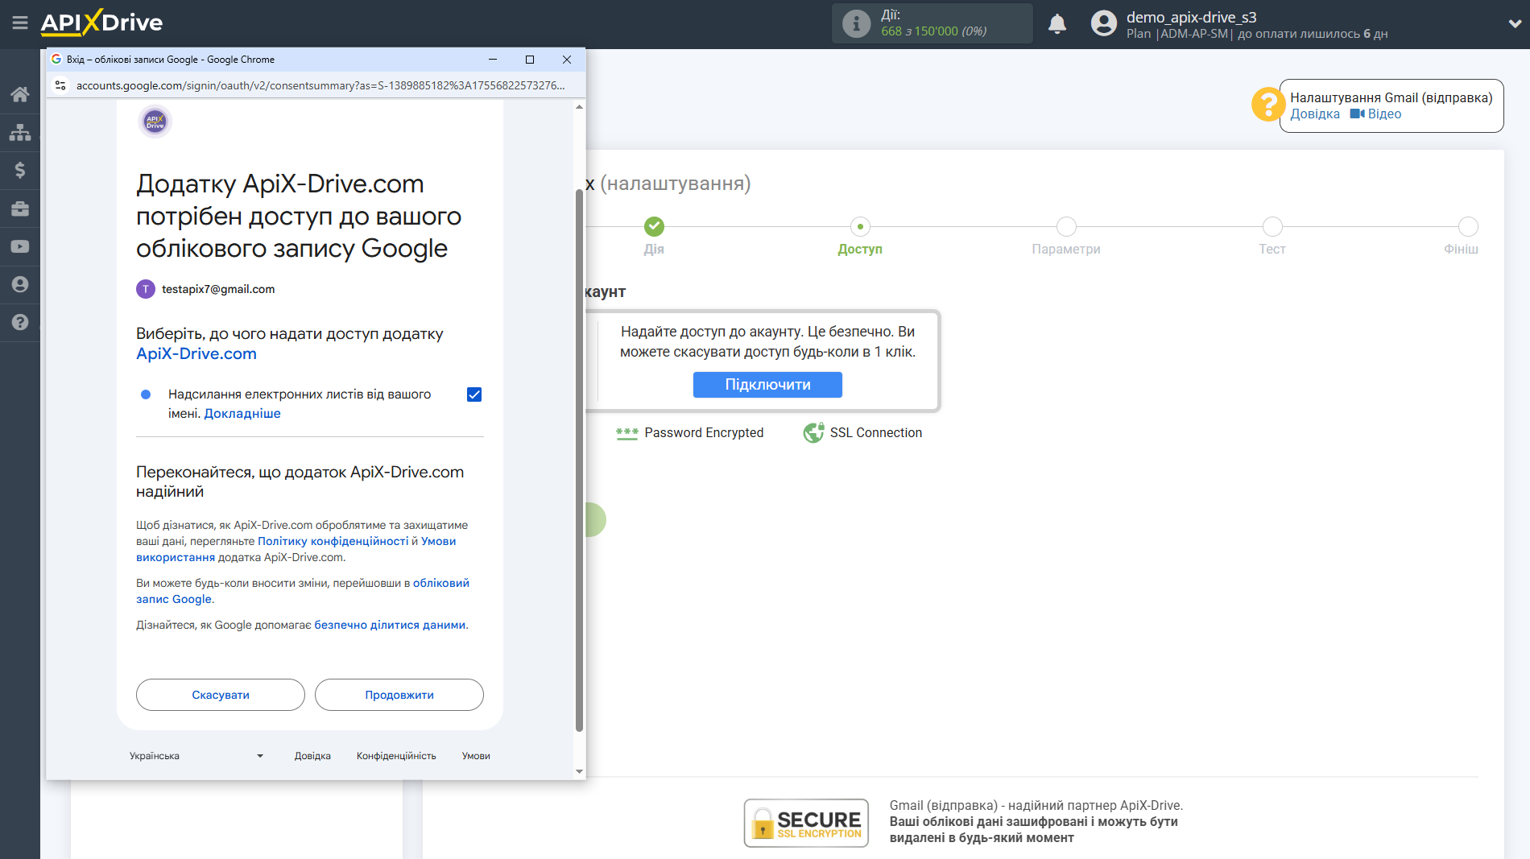Click the ApiX-Drive app logo in popup
Viewport: 1530px width, 859px height.
coord(155,122)
